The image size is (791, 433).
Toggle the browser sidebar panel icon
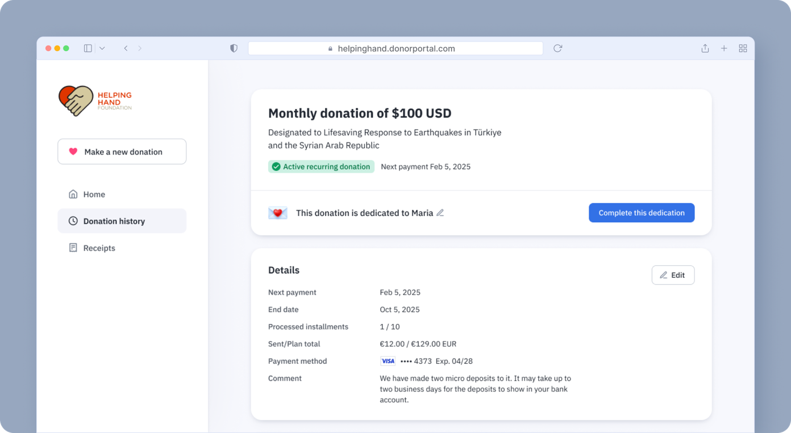coord(88,48)
